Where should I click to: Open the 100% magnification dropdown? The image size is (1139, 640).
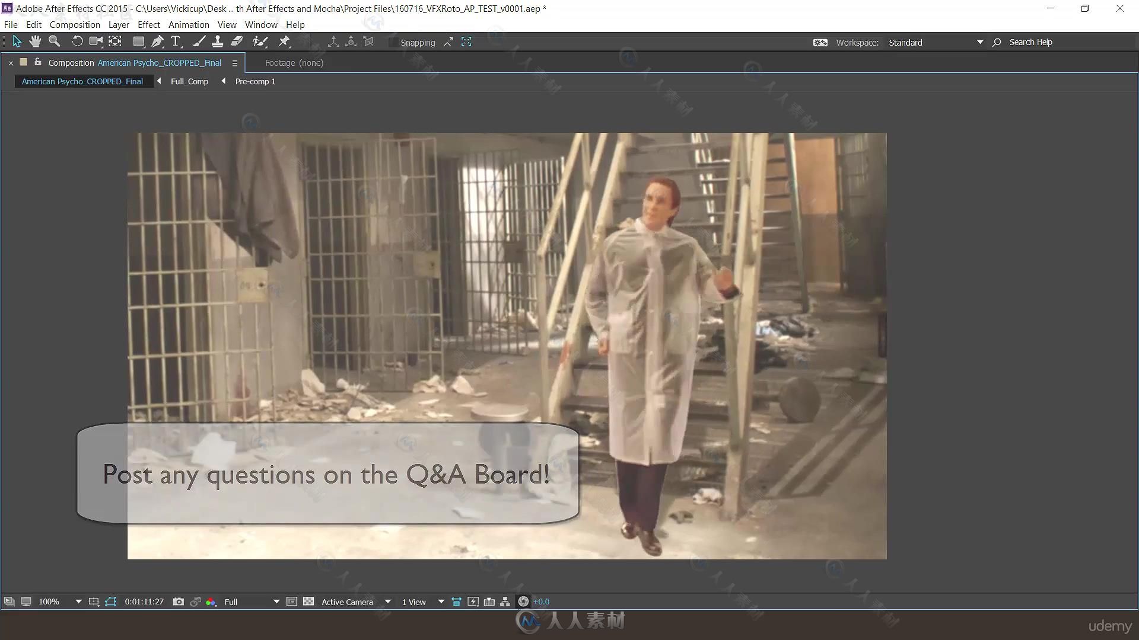tap(60, 601)
